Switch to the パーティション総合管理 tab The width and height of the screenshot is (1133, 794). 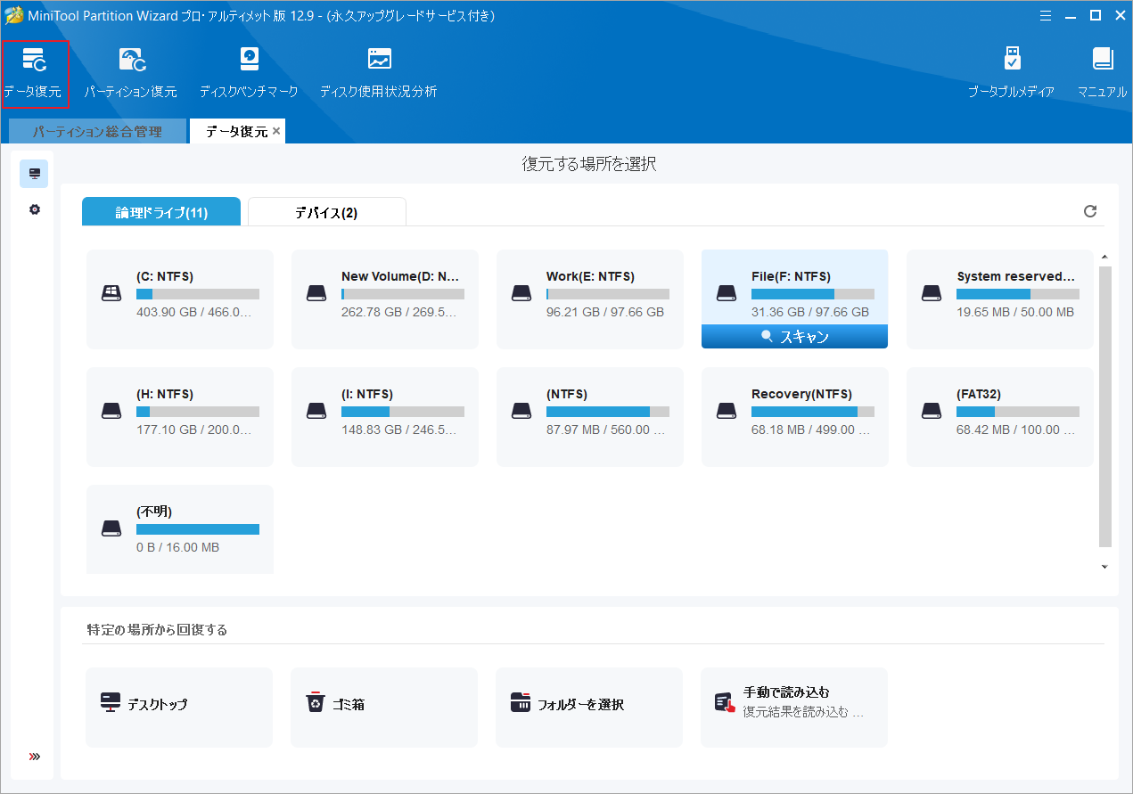point(97,131)
